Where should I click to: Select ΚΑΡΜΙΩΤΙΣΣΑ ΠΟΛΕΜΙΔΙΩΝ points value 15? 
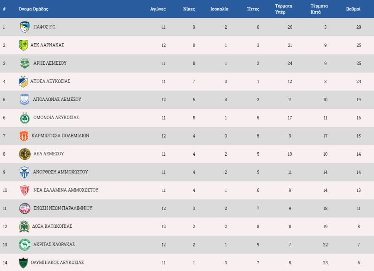click(x=359, y=136)
